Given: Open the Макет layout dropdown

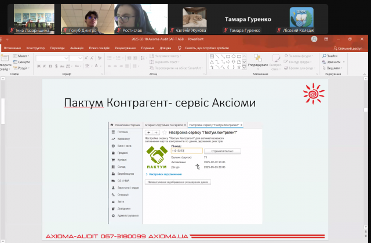Looking at the screenshot, I should pyautogui.click(x=21, y=56).
